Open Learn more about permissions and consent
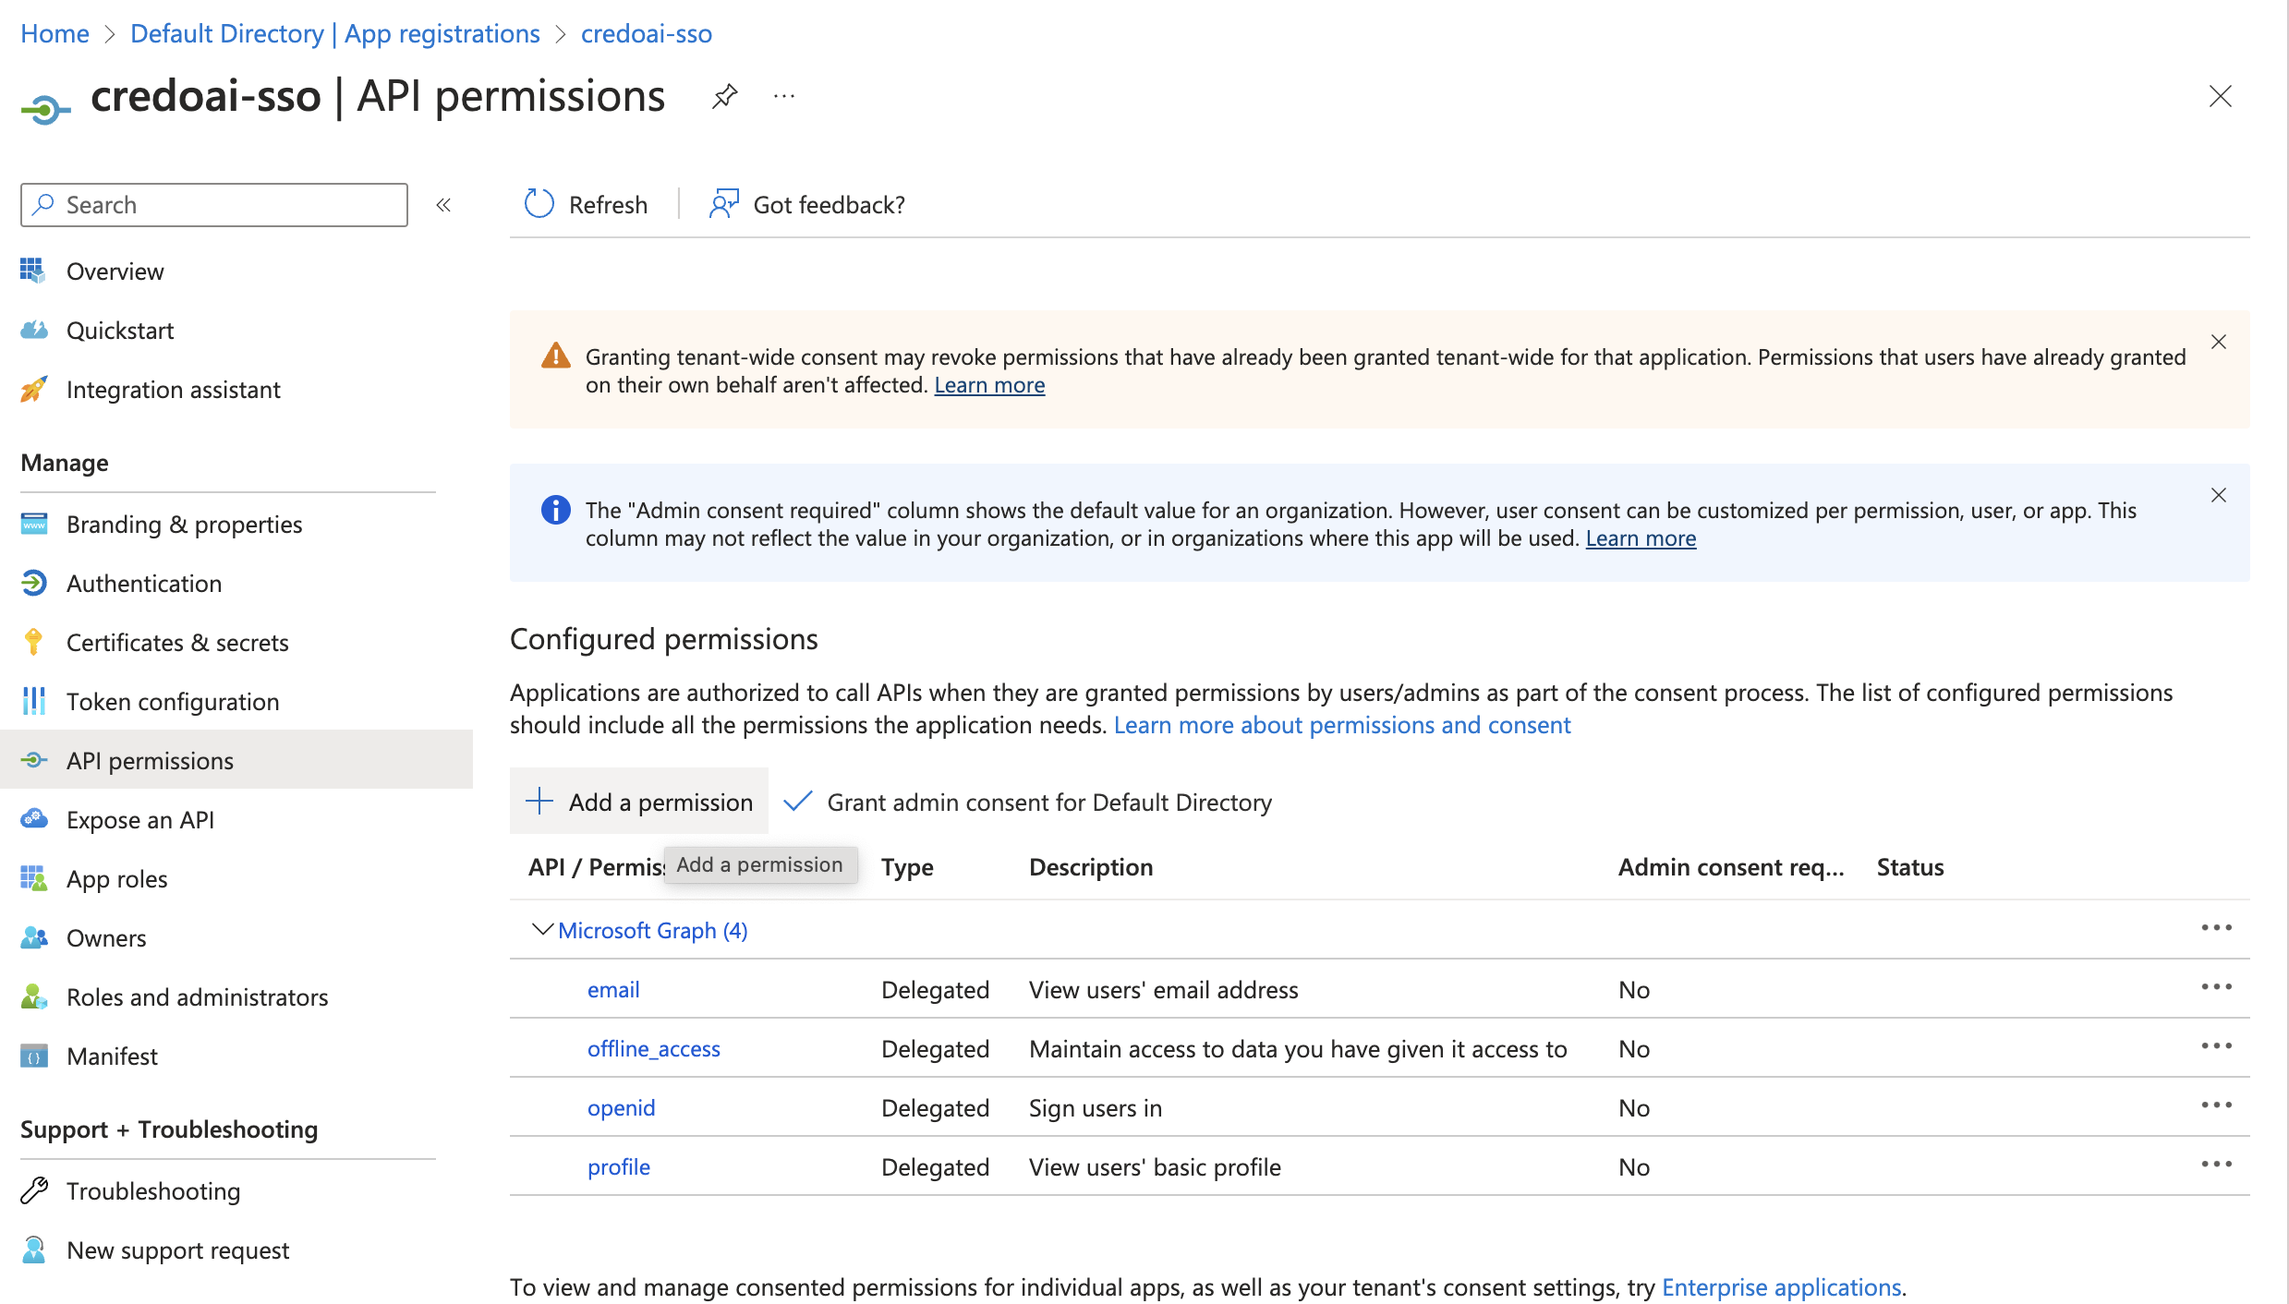Image resolution: width=2289 pixels, height=1304 pixels. [1341, 725]
